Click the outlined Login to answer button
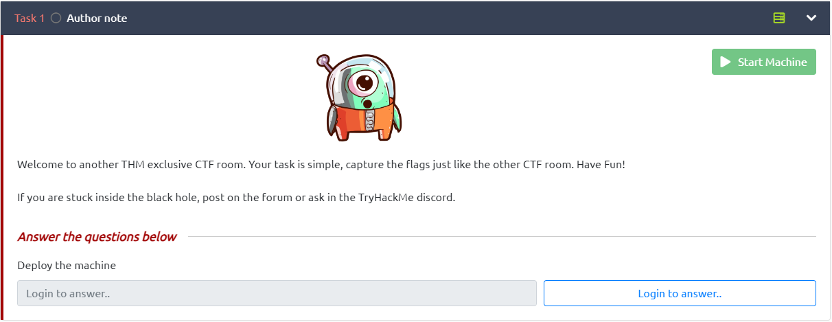 (x=680, y=293)
